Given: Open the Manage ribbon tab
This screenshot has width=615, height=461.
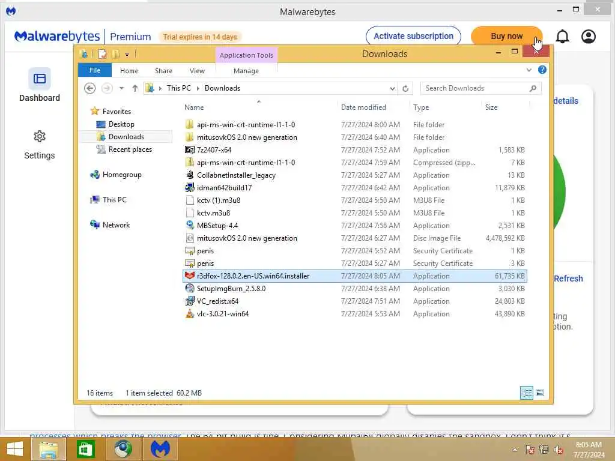Looking at the screenshot, I should [x=246, y=71].
